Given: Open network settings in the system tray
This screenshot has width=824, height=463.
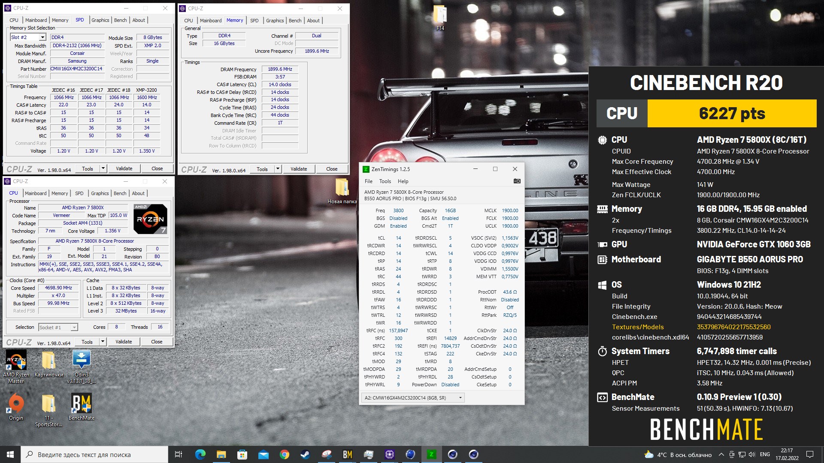Looking at the screenshot, I should point(742,454).
